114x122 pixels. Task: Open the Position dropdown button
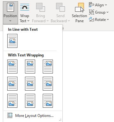tap(10, 13)
